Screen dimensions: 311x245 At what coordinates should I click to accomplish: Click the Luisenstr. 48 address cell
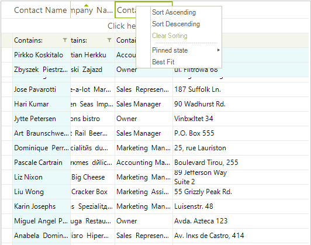241,206
